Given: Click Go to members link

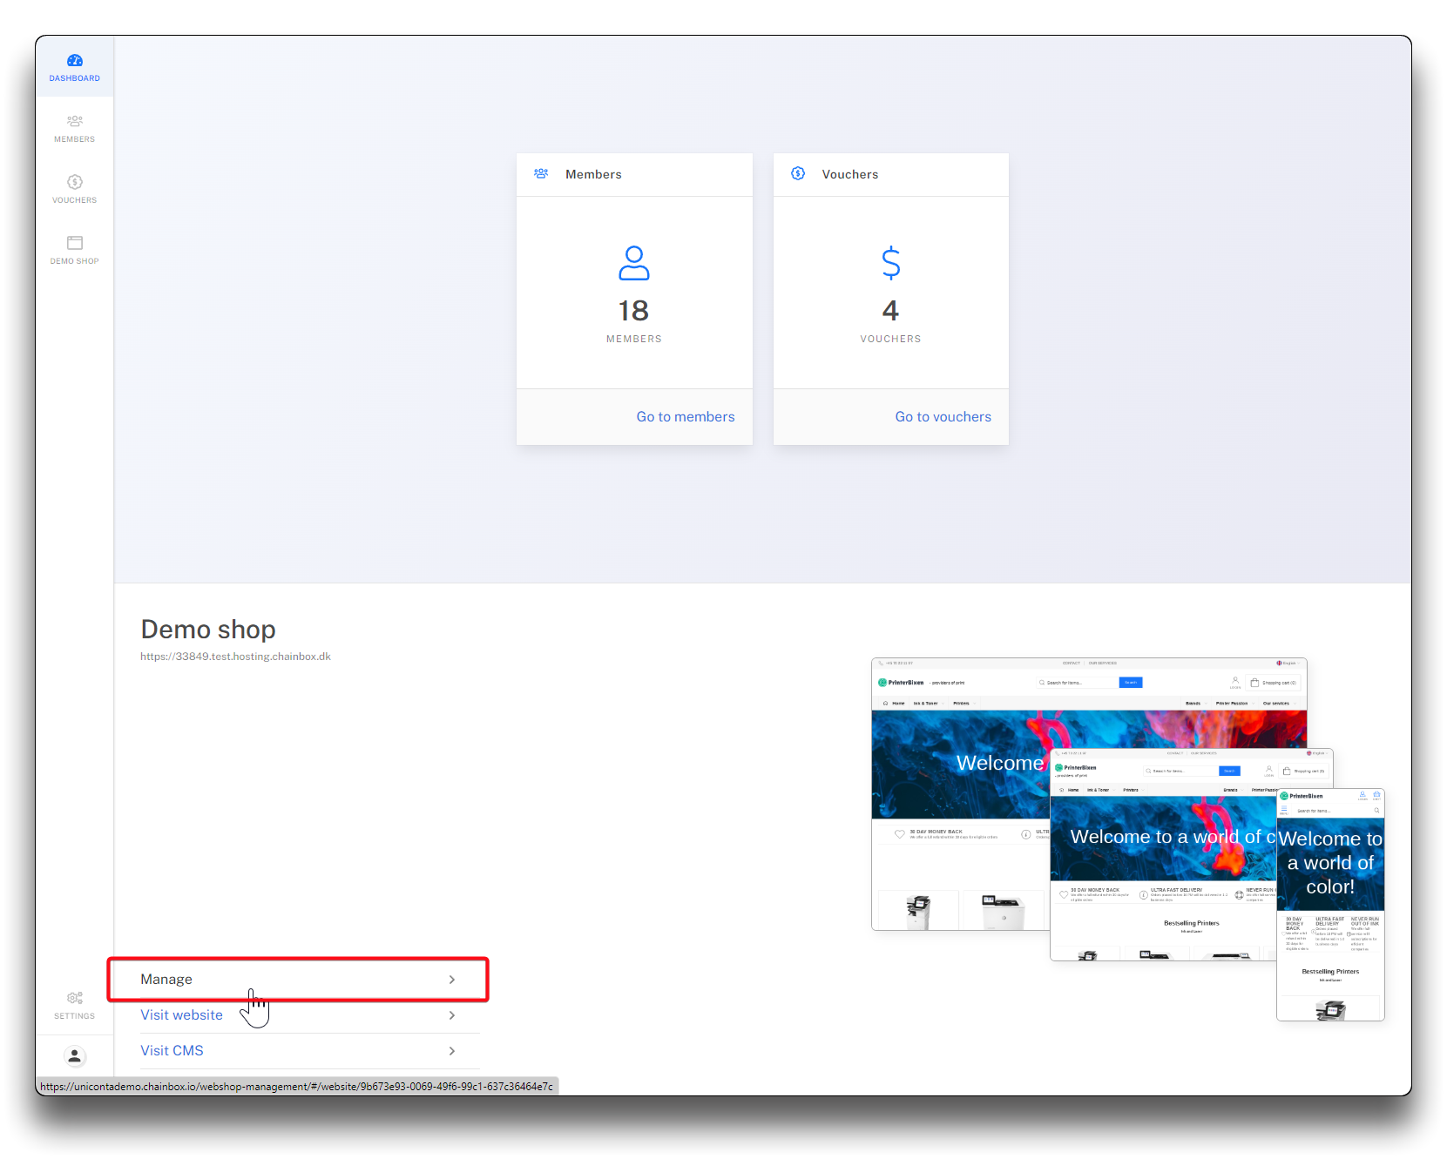Looking at the screenshot, I should [x=686, y=417].
